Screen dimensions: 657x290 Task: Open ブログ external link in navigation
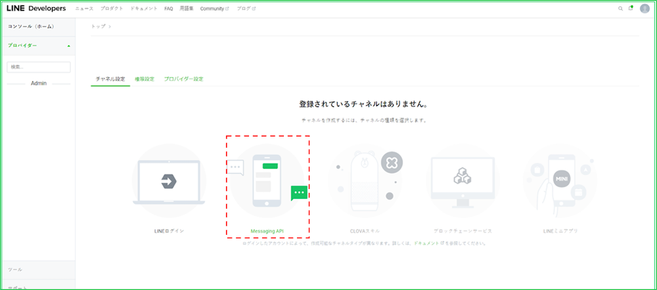(x=246, y=9)
